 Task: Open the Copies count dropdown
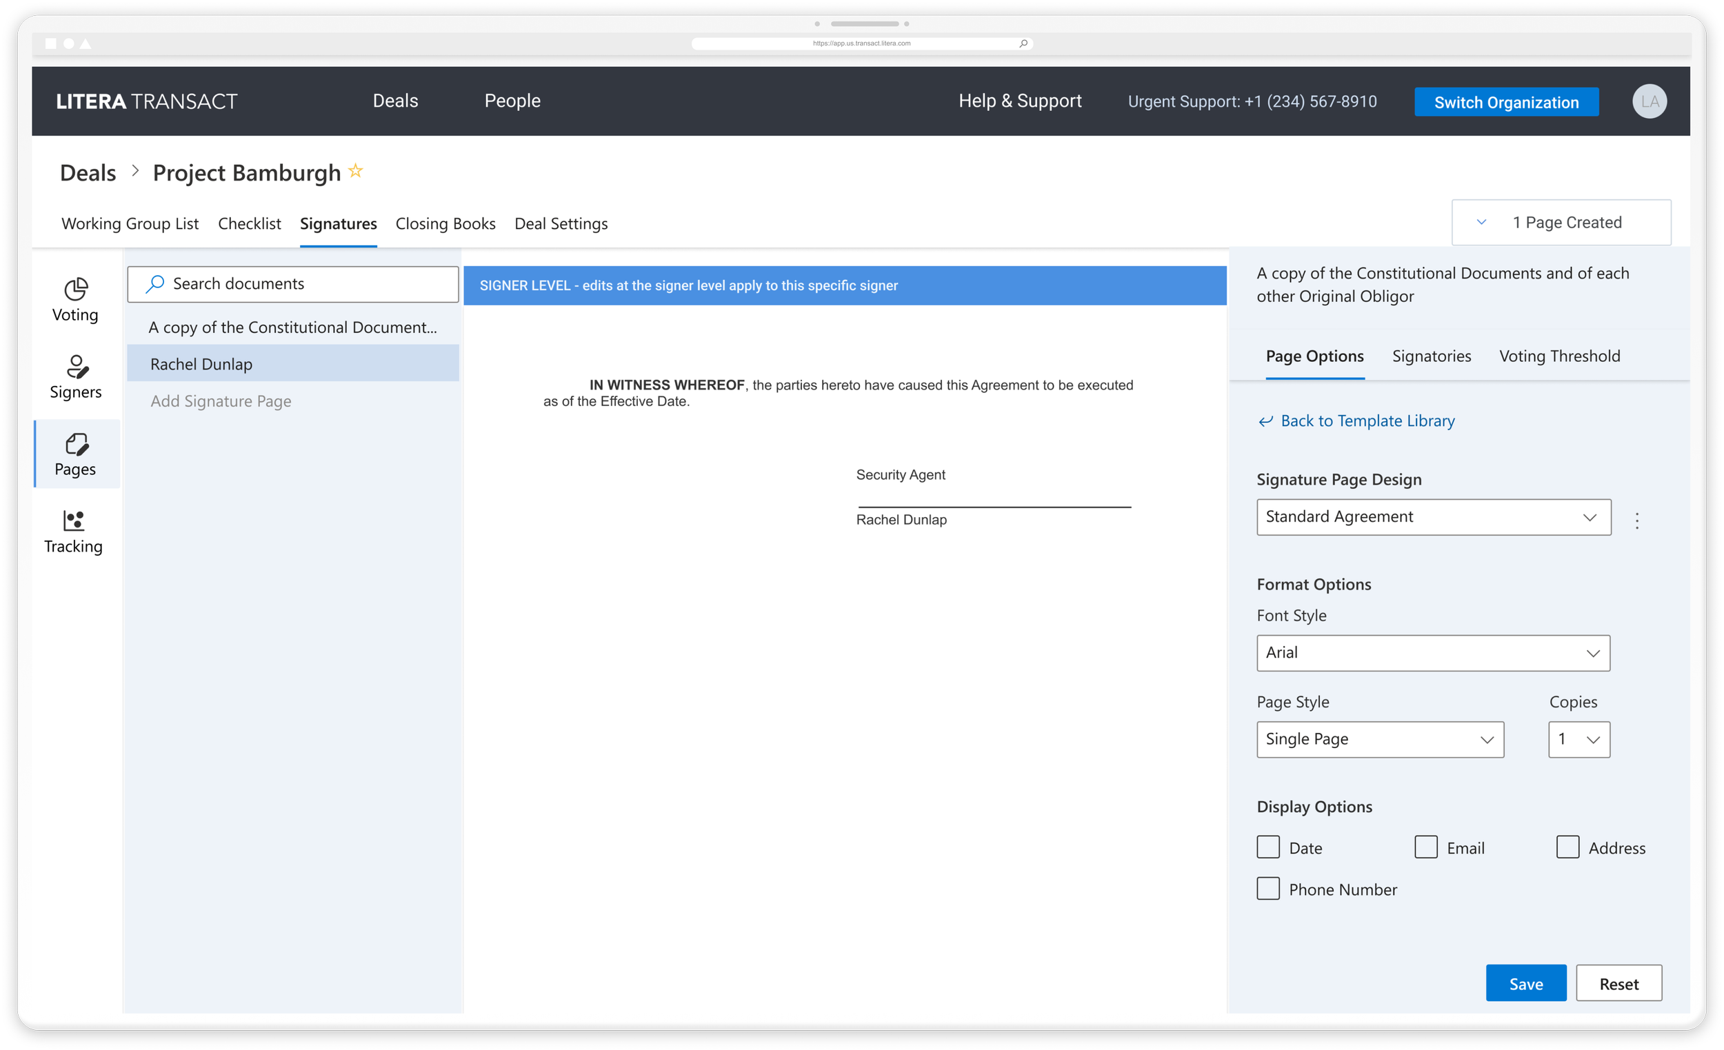[1578, 739]
